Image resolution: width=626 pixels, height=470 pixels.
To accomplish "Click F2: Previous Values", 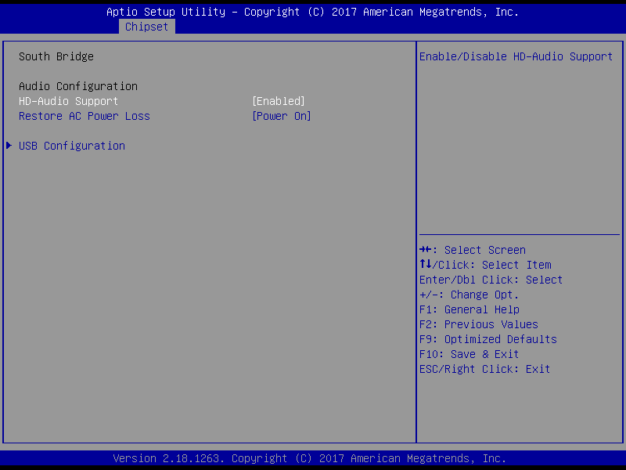I will pos(478,324).
